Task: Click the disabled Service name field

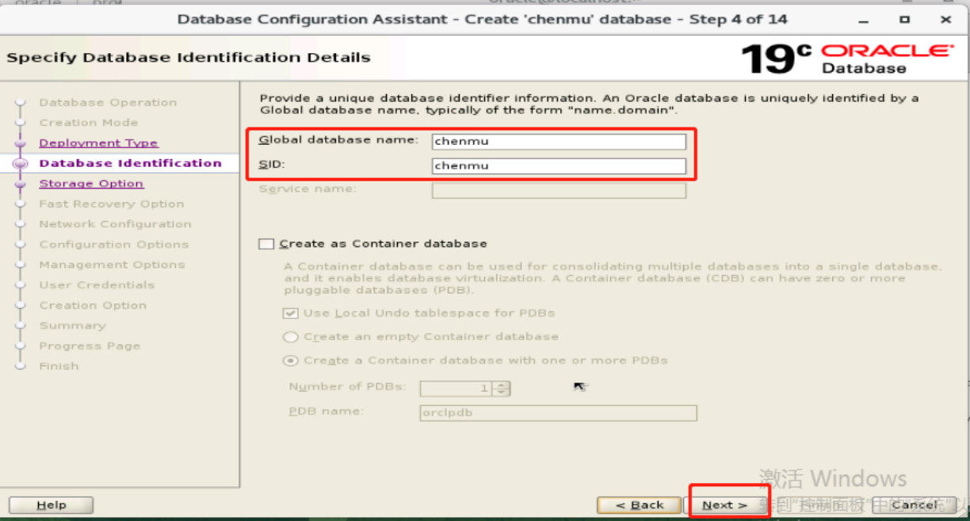Action: [x=559, y=190]
